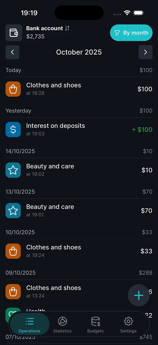Tap the wallet icon beside Bank account
This screenshot has width=158, height=345.
[x=14, y=33]
